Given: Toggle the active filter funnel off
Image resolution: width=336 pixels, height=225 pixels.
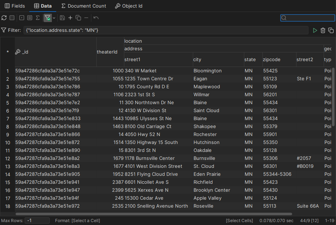Looking at the screenshot, I should click(47, 18).
